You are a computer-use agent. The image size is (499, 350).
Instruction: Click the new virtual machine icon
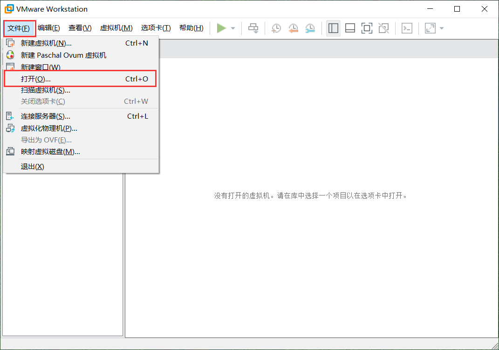click(x=11, y=43)
